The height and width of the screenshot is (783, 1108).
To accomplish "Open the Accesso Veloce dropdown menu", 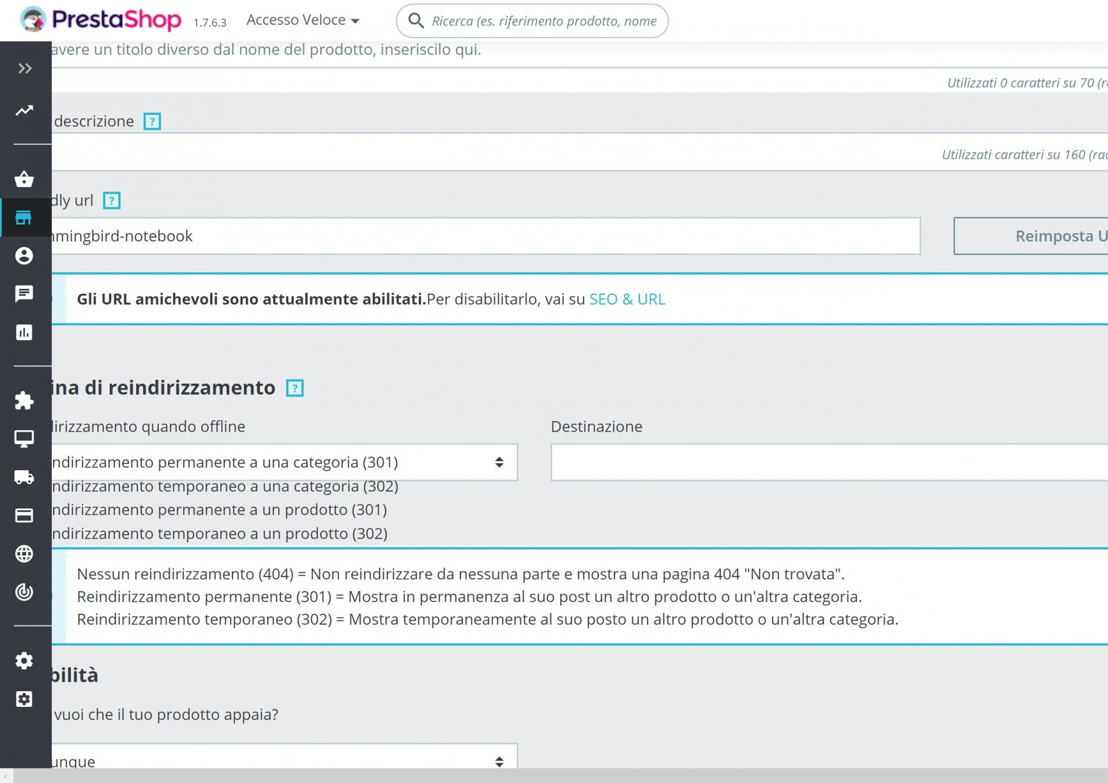I will pos(302,20).
